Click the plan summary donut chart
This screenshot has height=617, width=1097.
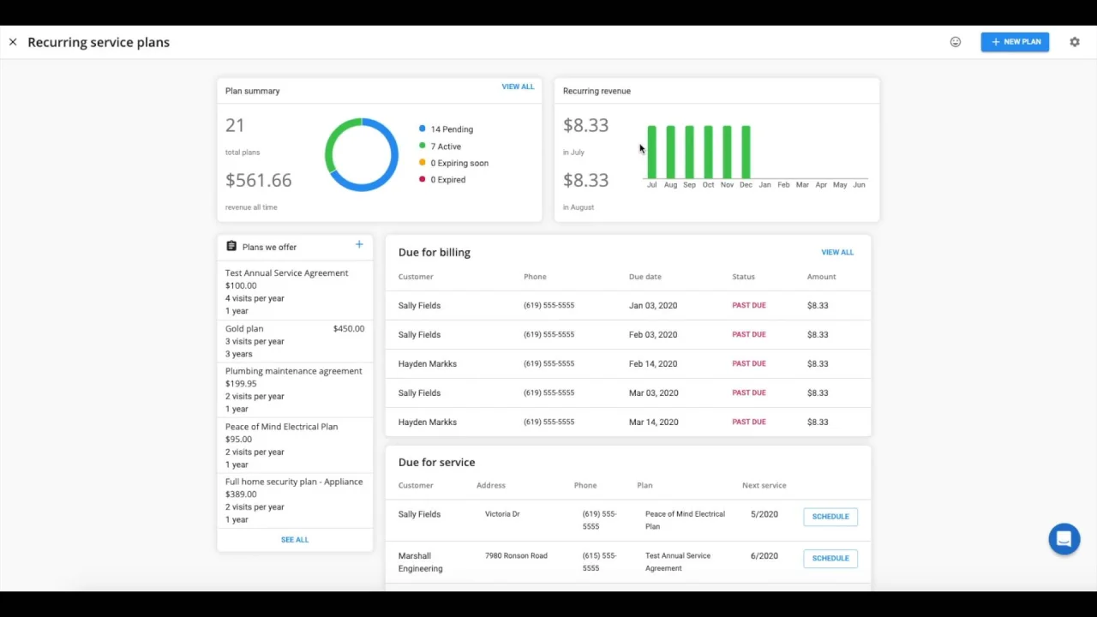pos(362,154)
